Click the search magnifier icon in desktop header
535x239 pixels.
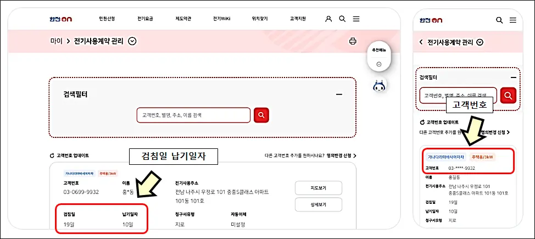pos(342,19)
